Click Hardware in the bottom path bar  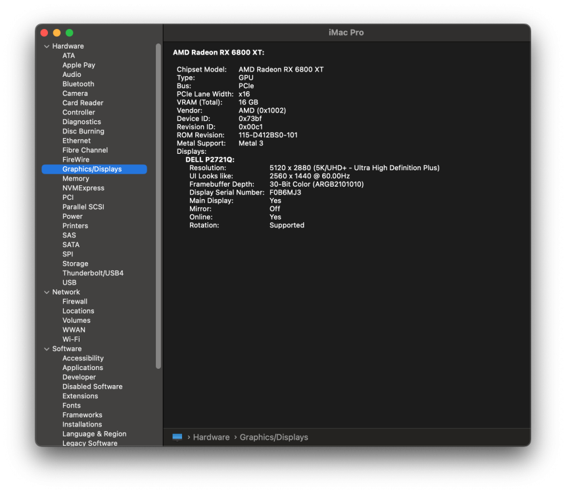[x=211, y=437]
